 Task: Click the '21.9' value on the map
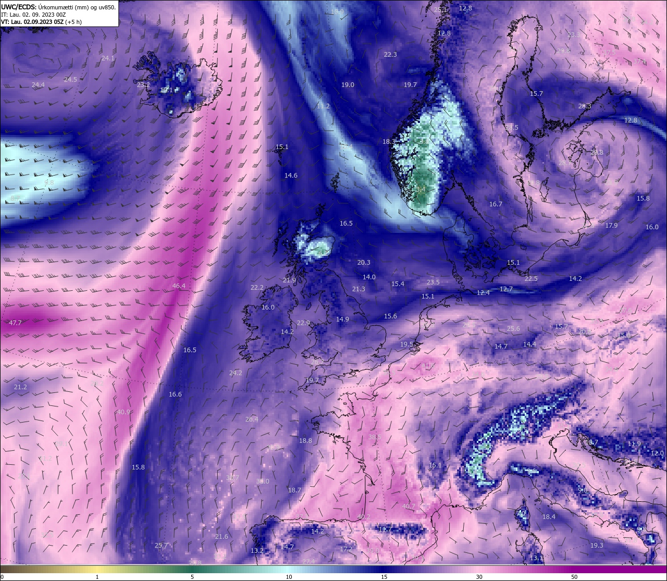pos(289,280)
